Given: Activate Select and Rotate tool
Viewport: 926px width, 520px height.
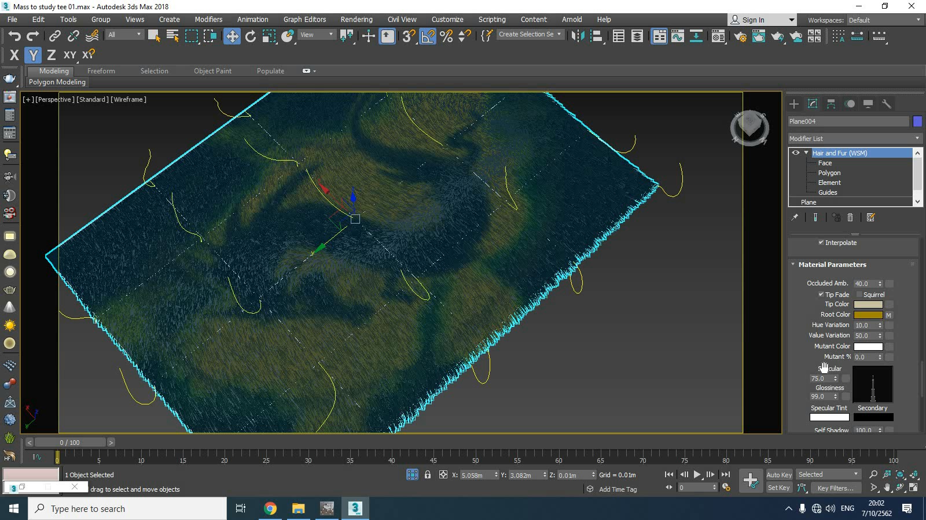Looking at the screenshot, I should [251, 36].
